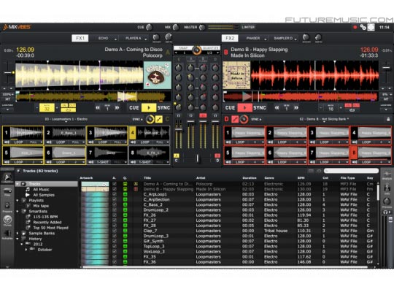Select All Music in the tree
This screenshot has height=292, width=394.
[x=41, y=189]
